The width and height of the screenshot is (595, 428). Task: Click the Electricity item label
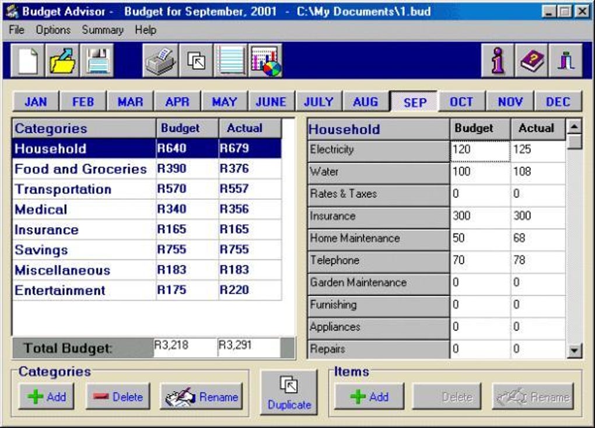click(379, 151)
